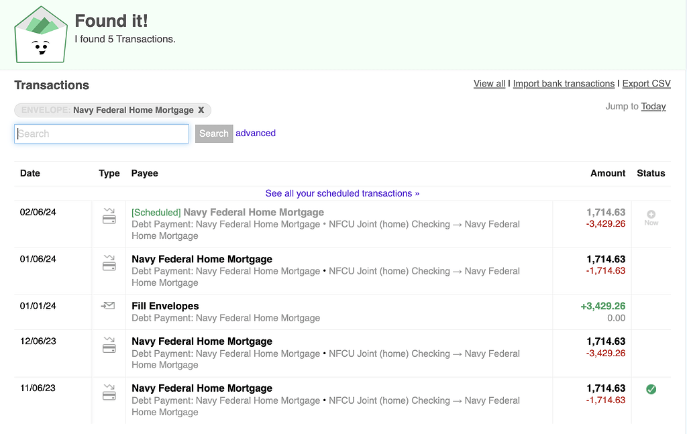
Task: Click Export CSV link
Action: pyautogui.click(x=646, y=83)
